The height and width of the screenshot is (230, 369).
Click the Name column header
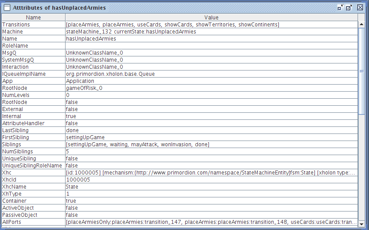(x=33, y=18)
